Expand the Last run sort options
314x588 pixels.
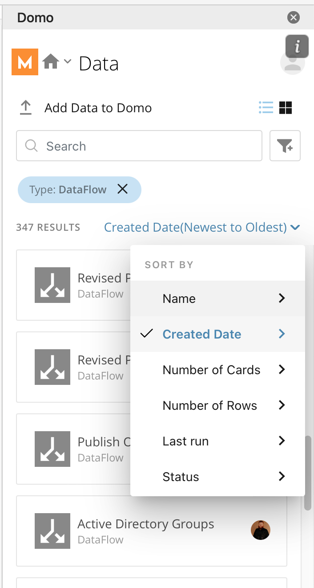click(x=281, y=441)
